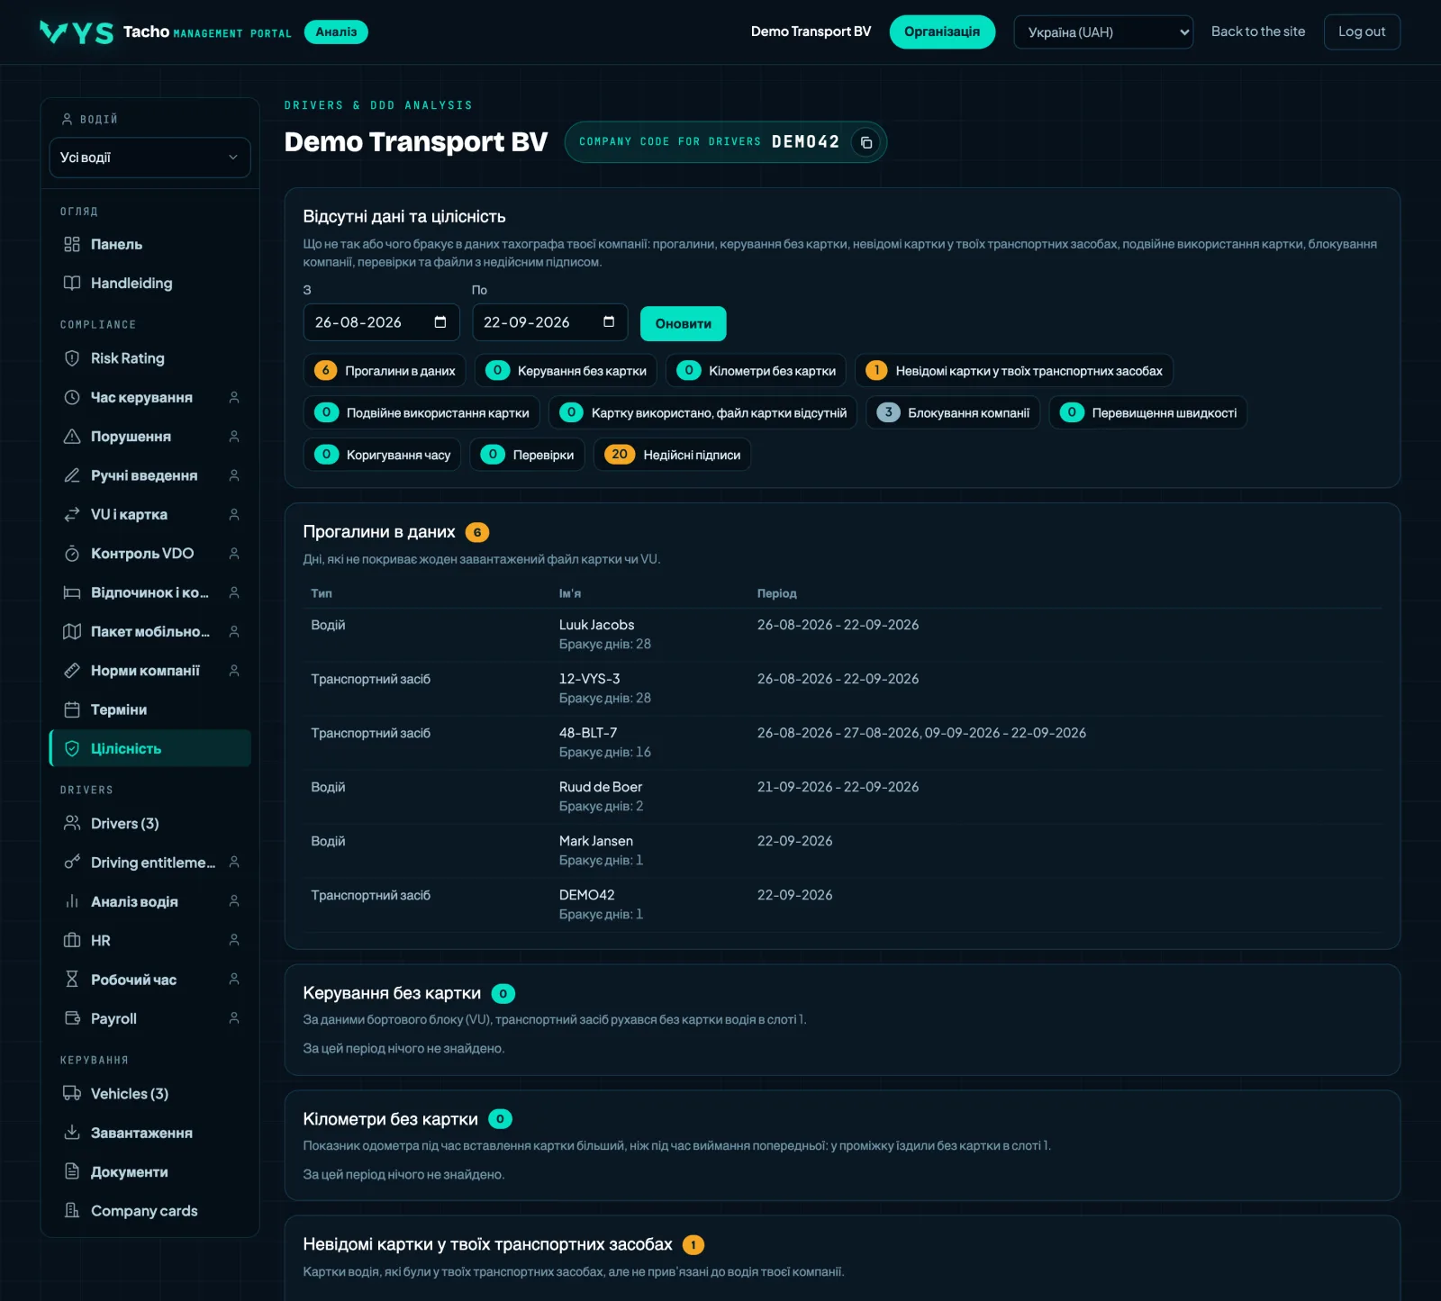Click the 48-BLT-7 vehicle entry
Screen dimensions: 1441x1301
point(588,733)
